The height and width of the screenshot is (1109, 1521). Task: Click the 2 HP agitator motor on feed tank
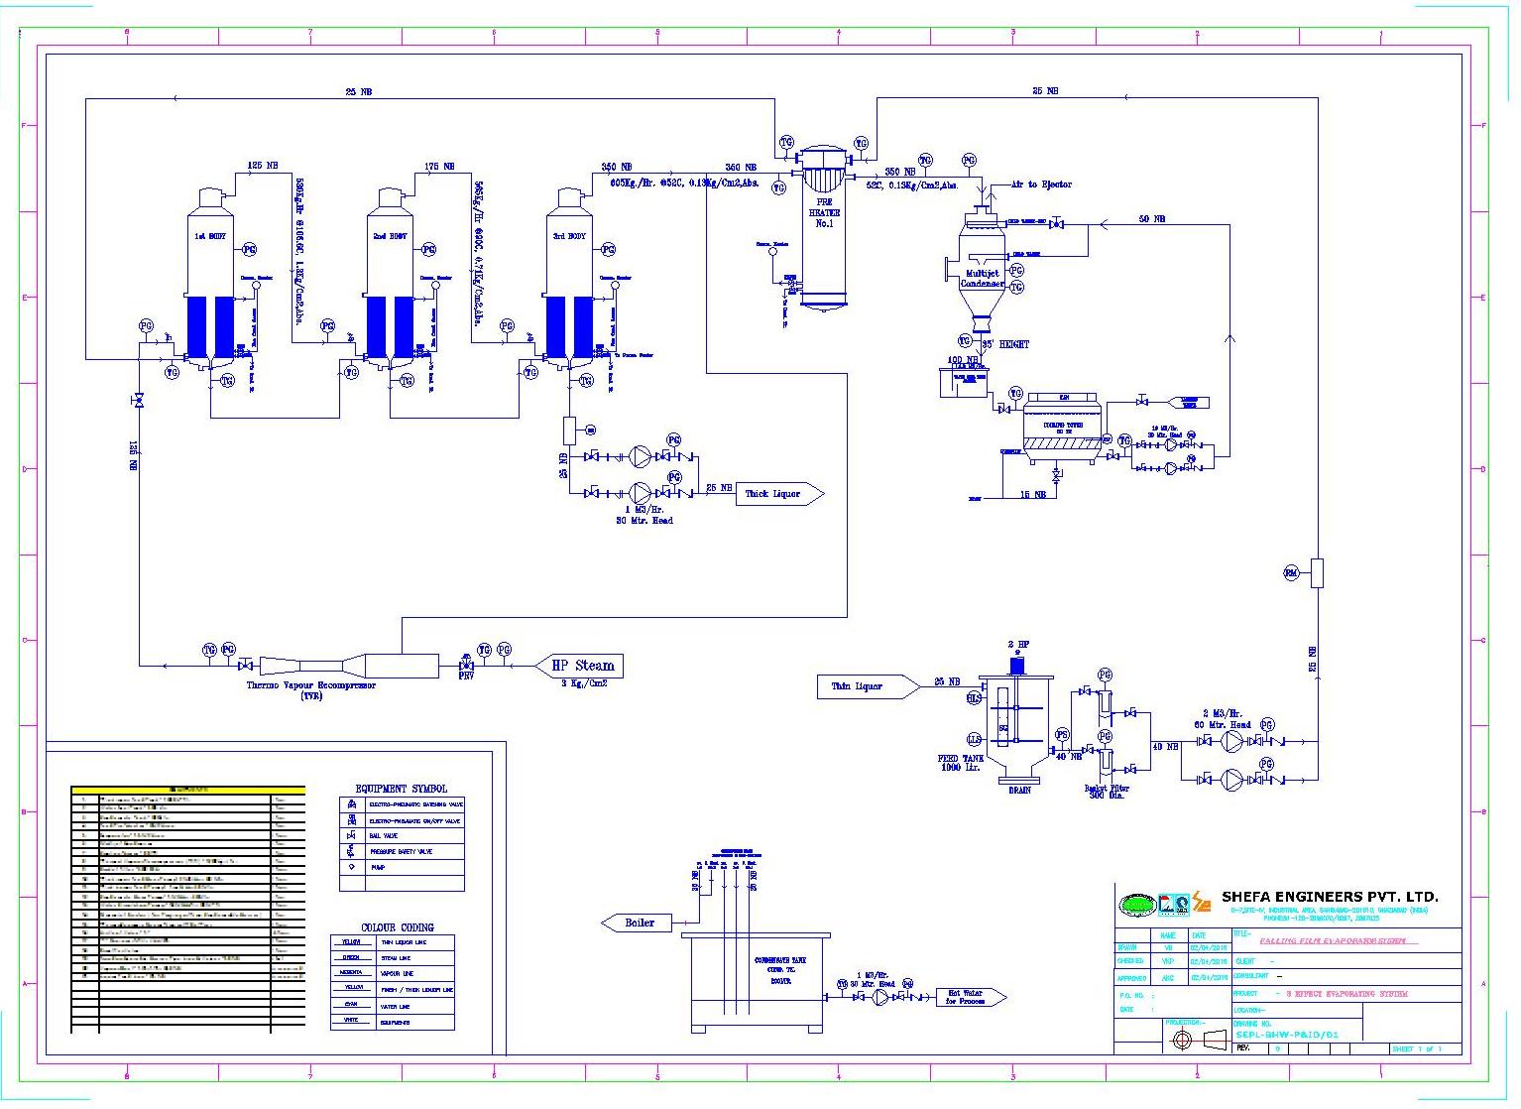pos(1017,666)
